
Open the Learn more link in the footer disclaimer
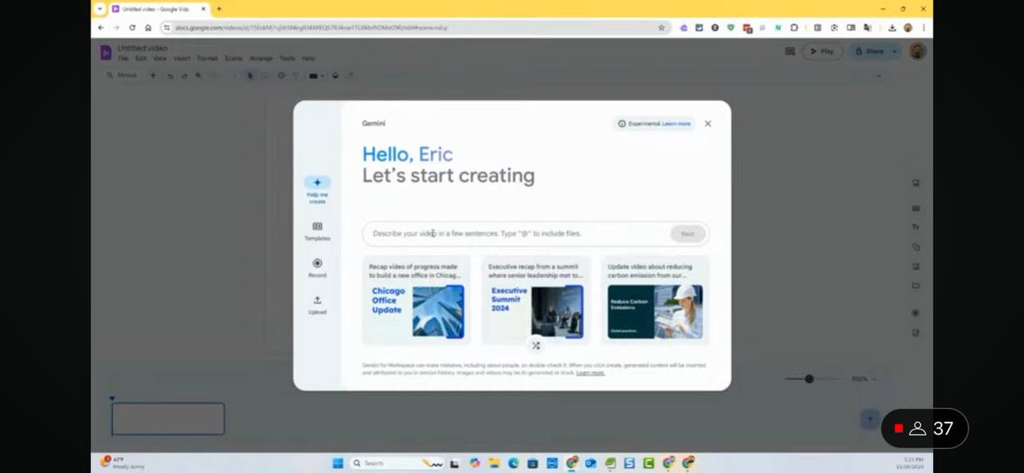[591, 373]
